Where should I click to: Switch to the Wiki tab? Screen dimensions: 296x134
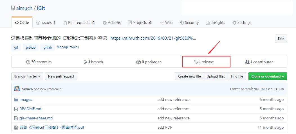coord(166,23)
